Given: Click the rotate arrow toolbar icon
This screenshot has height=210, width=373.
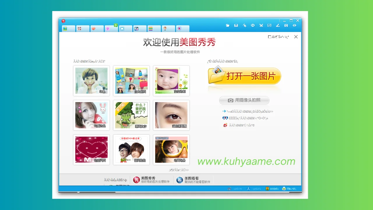Looking at the screenshot, I should click(253, 25).
